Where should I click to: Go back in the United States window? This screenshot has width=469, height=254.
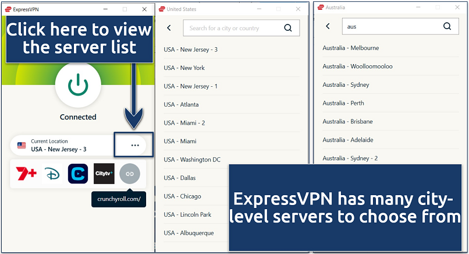pyautogui.click(x=169, y=28)
